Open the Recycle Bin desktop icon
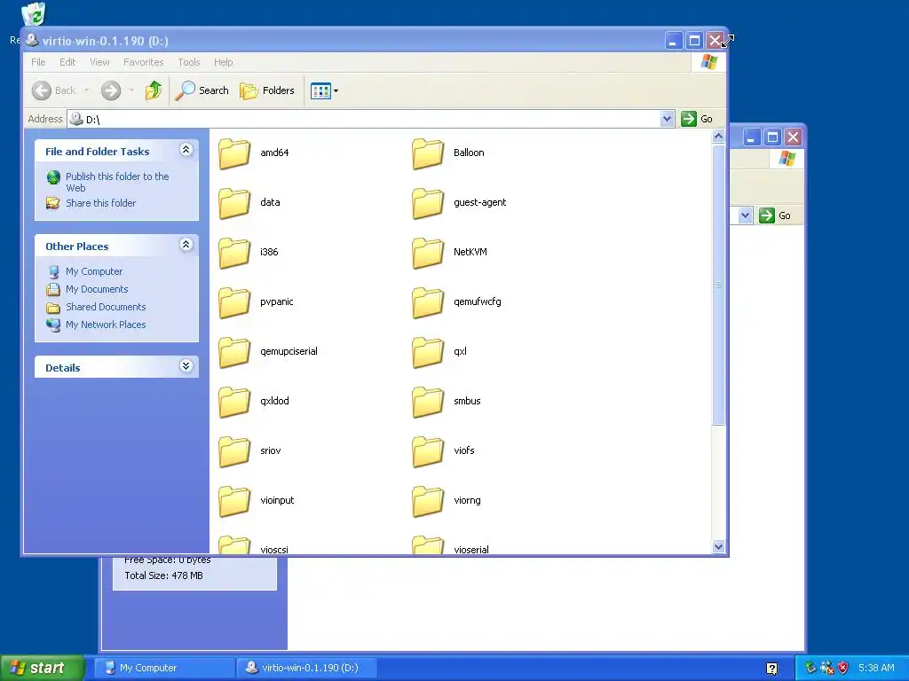The height and width of the screenshot is (681, 909). click(x=33, y=14)
